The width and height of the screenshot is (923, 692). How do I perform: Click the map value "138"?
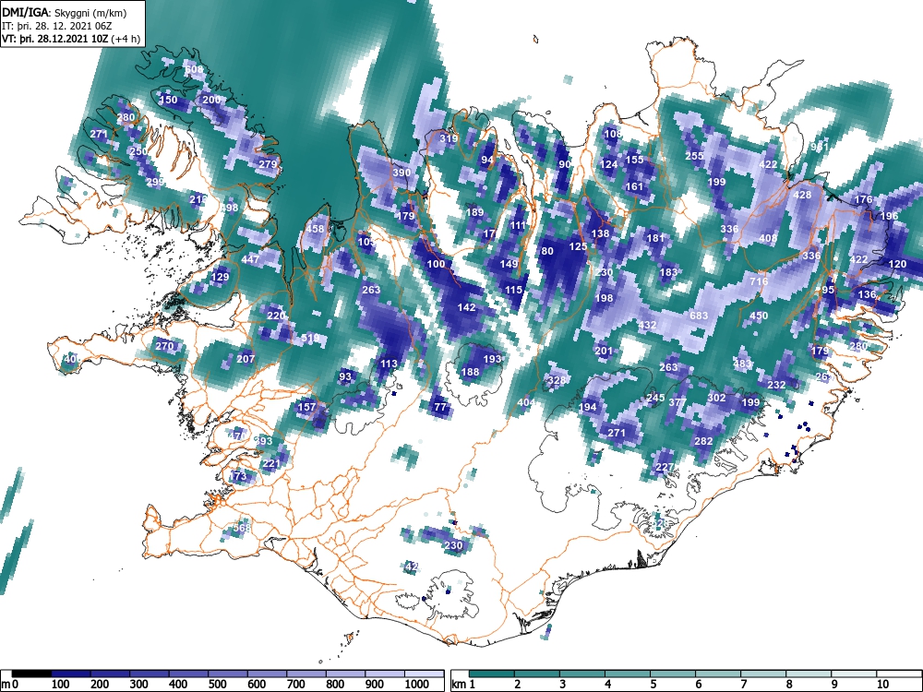point(601,233)
